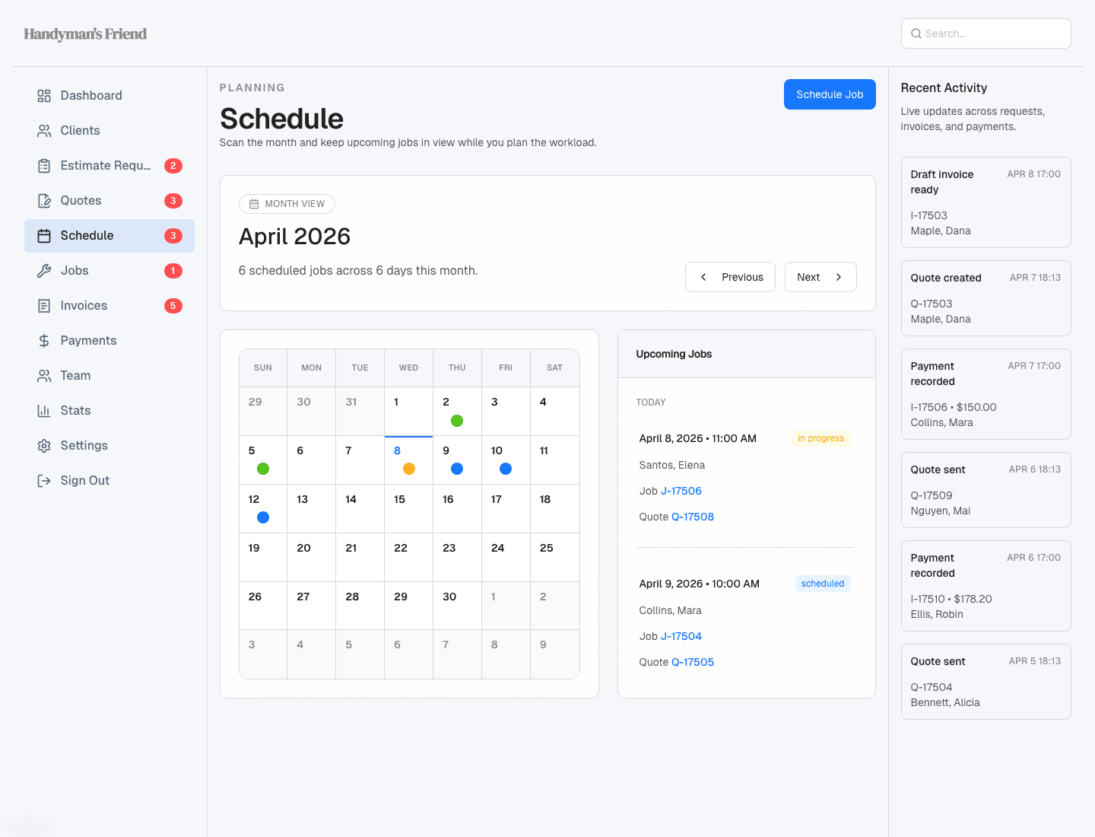The height and width of the screenshot is (837, 1095).
Task: Click the red badge next to Jobs
Action: (x=173, y=271)
